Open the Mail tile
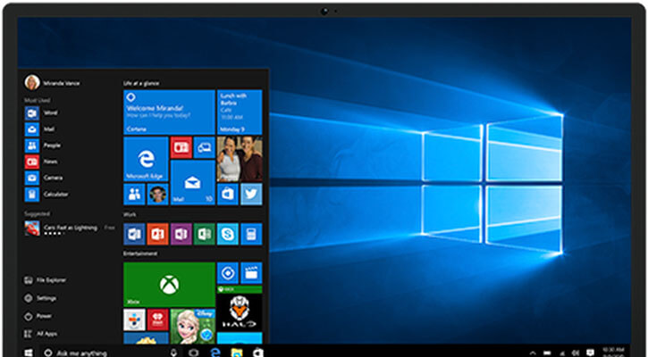 [x=192, y=181]
